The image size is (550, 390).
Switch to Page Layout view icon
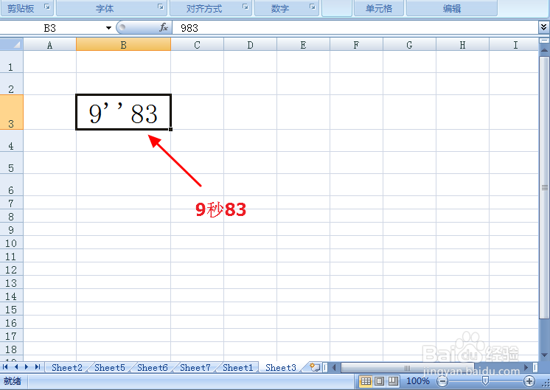(x=379, y=381)
